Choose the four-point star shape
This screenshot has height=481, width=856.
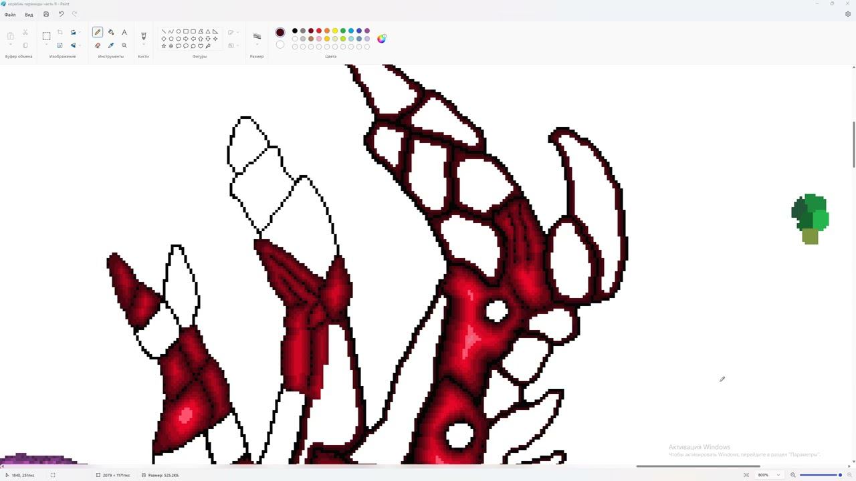[215, 39]
